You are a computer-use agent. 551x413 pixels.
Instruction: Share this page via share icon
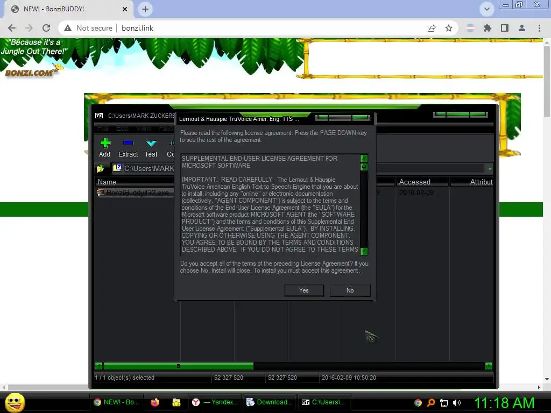pyautogui.click(x=432, y=28)
